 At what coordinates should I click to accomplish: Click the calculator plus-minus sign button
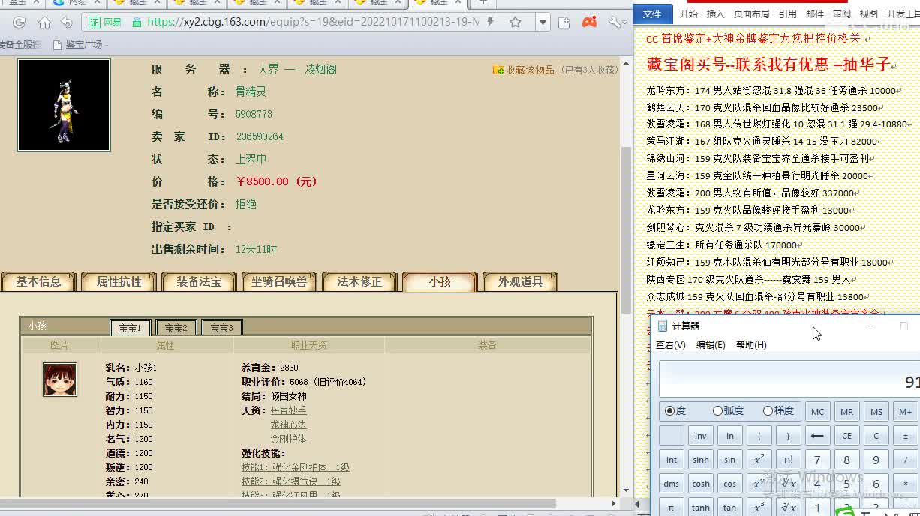pos(905,436)
